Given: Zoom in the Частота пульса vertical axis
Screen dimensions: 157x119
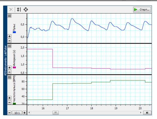Looking at the screenshot, I should click(x=10, y=98).
